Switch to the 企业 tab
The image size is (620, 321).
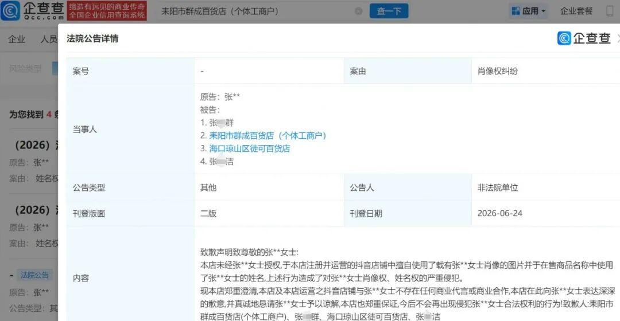click(17, 39)
